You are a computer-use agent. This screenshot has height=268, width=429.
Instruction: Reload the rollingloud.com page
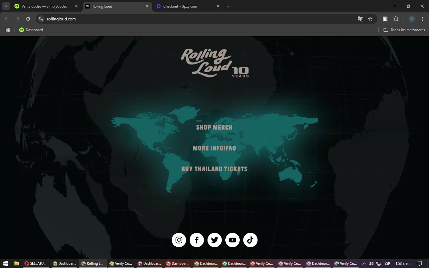pyautogui.click(x=28, y=19)
